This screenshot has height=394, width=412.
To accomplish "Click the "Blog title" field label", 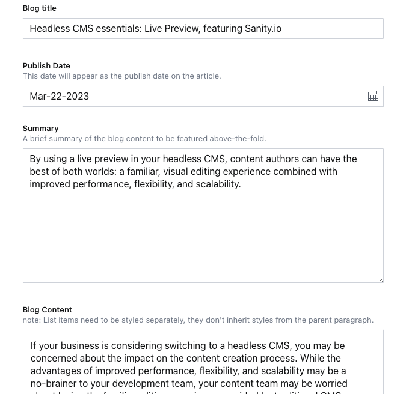I will click(x=39, y=8).
